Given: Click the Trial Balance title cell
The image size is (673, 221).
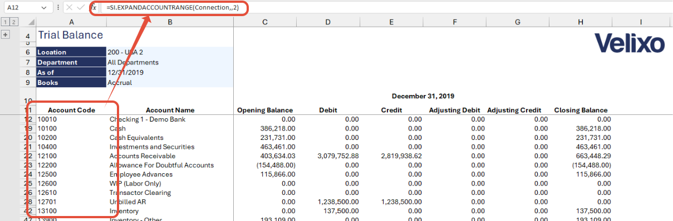Looking at the screenshot, I should [70, 35].
